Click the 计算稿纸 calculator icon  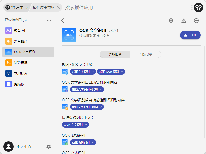click(x=9, y=63)
